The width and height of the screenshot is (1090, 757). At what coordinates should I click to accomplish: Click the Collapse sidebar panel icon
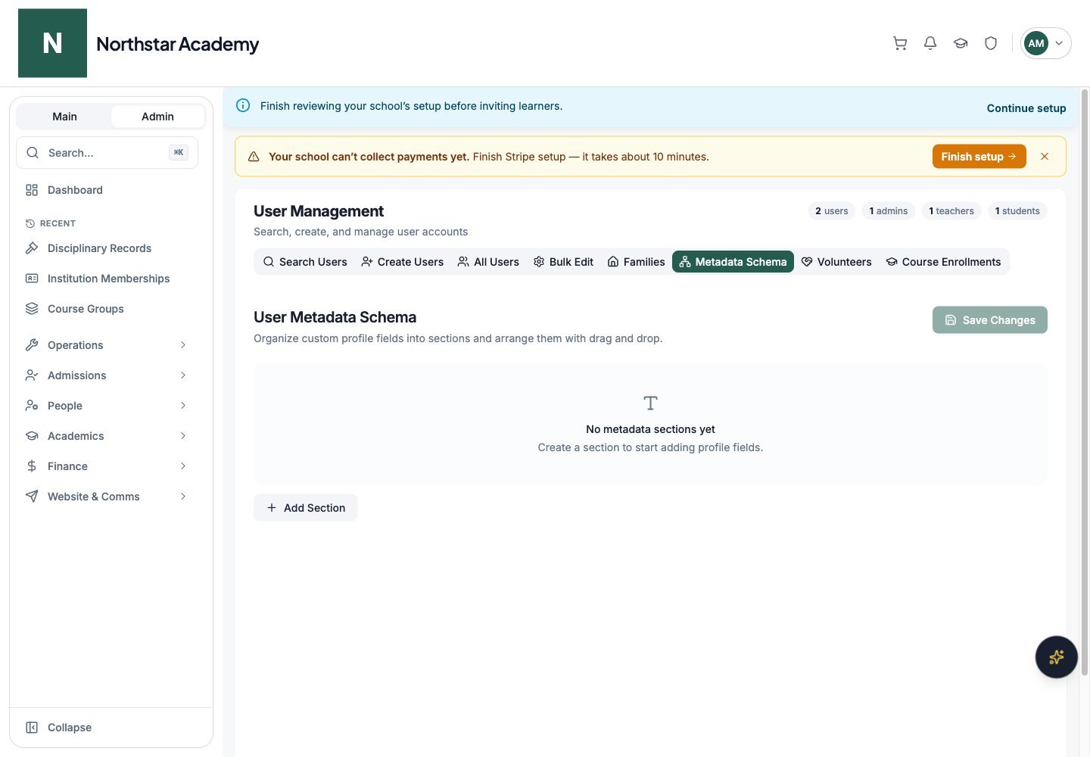32,727
